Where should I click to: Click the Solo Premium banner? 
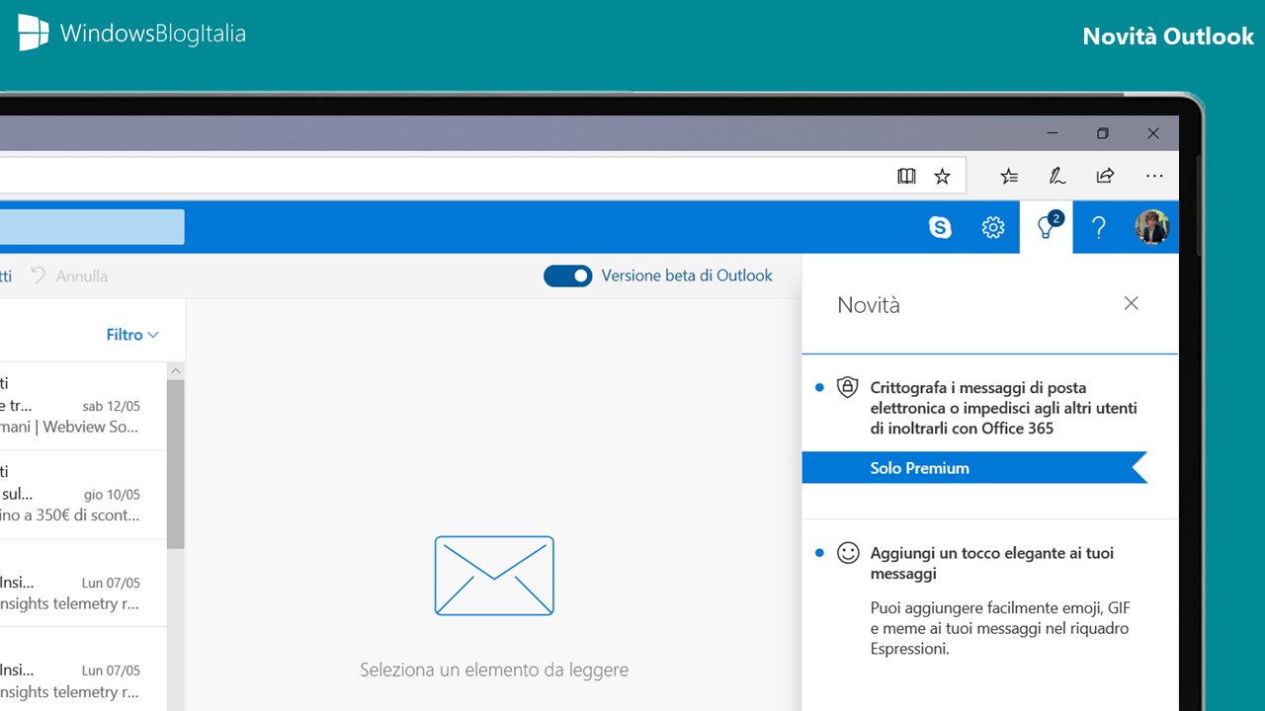pos(974,468)
